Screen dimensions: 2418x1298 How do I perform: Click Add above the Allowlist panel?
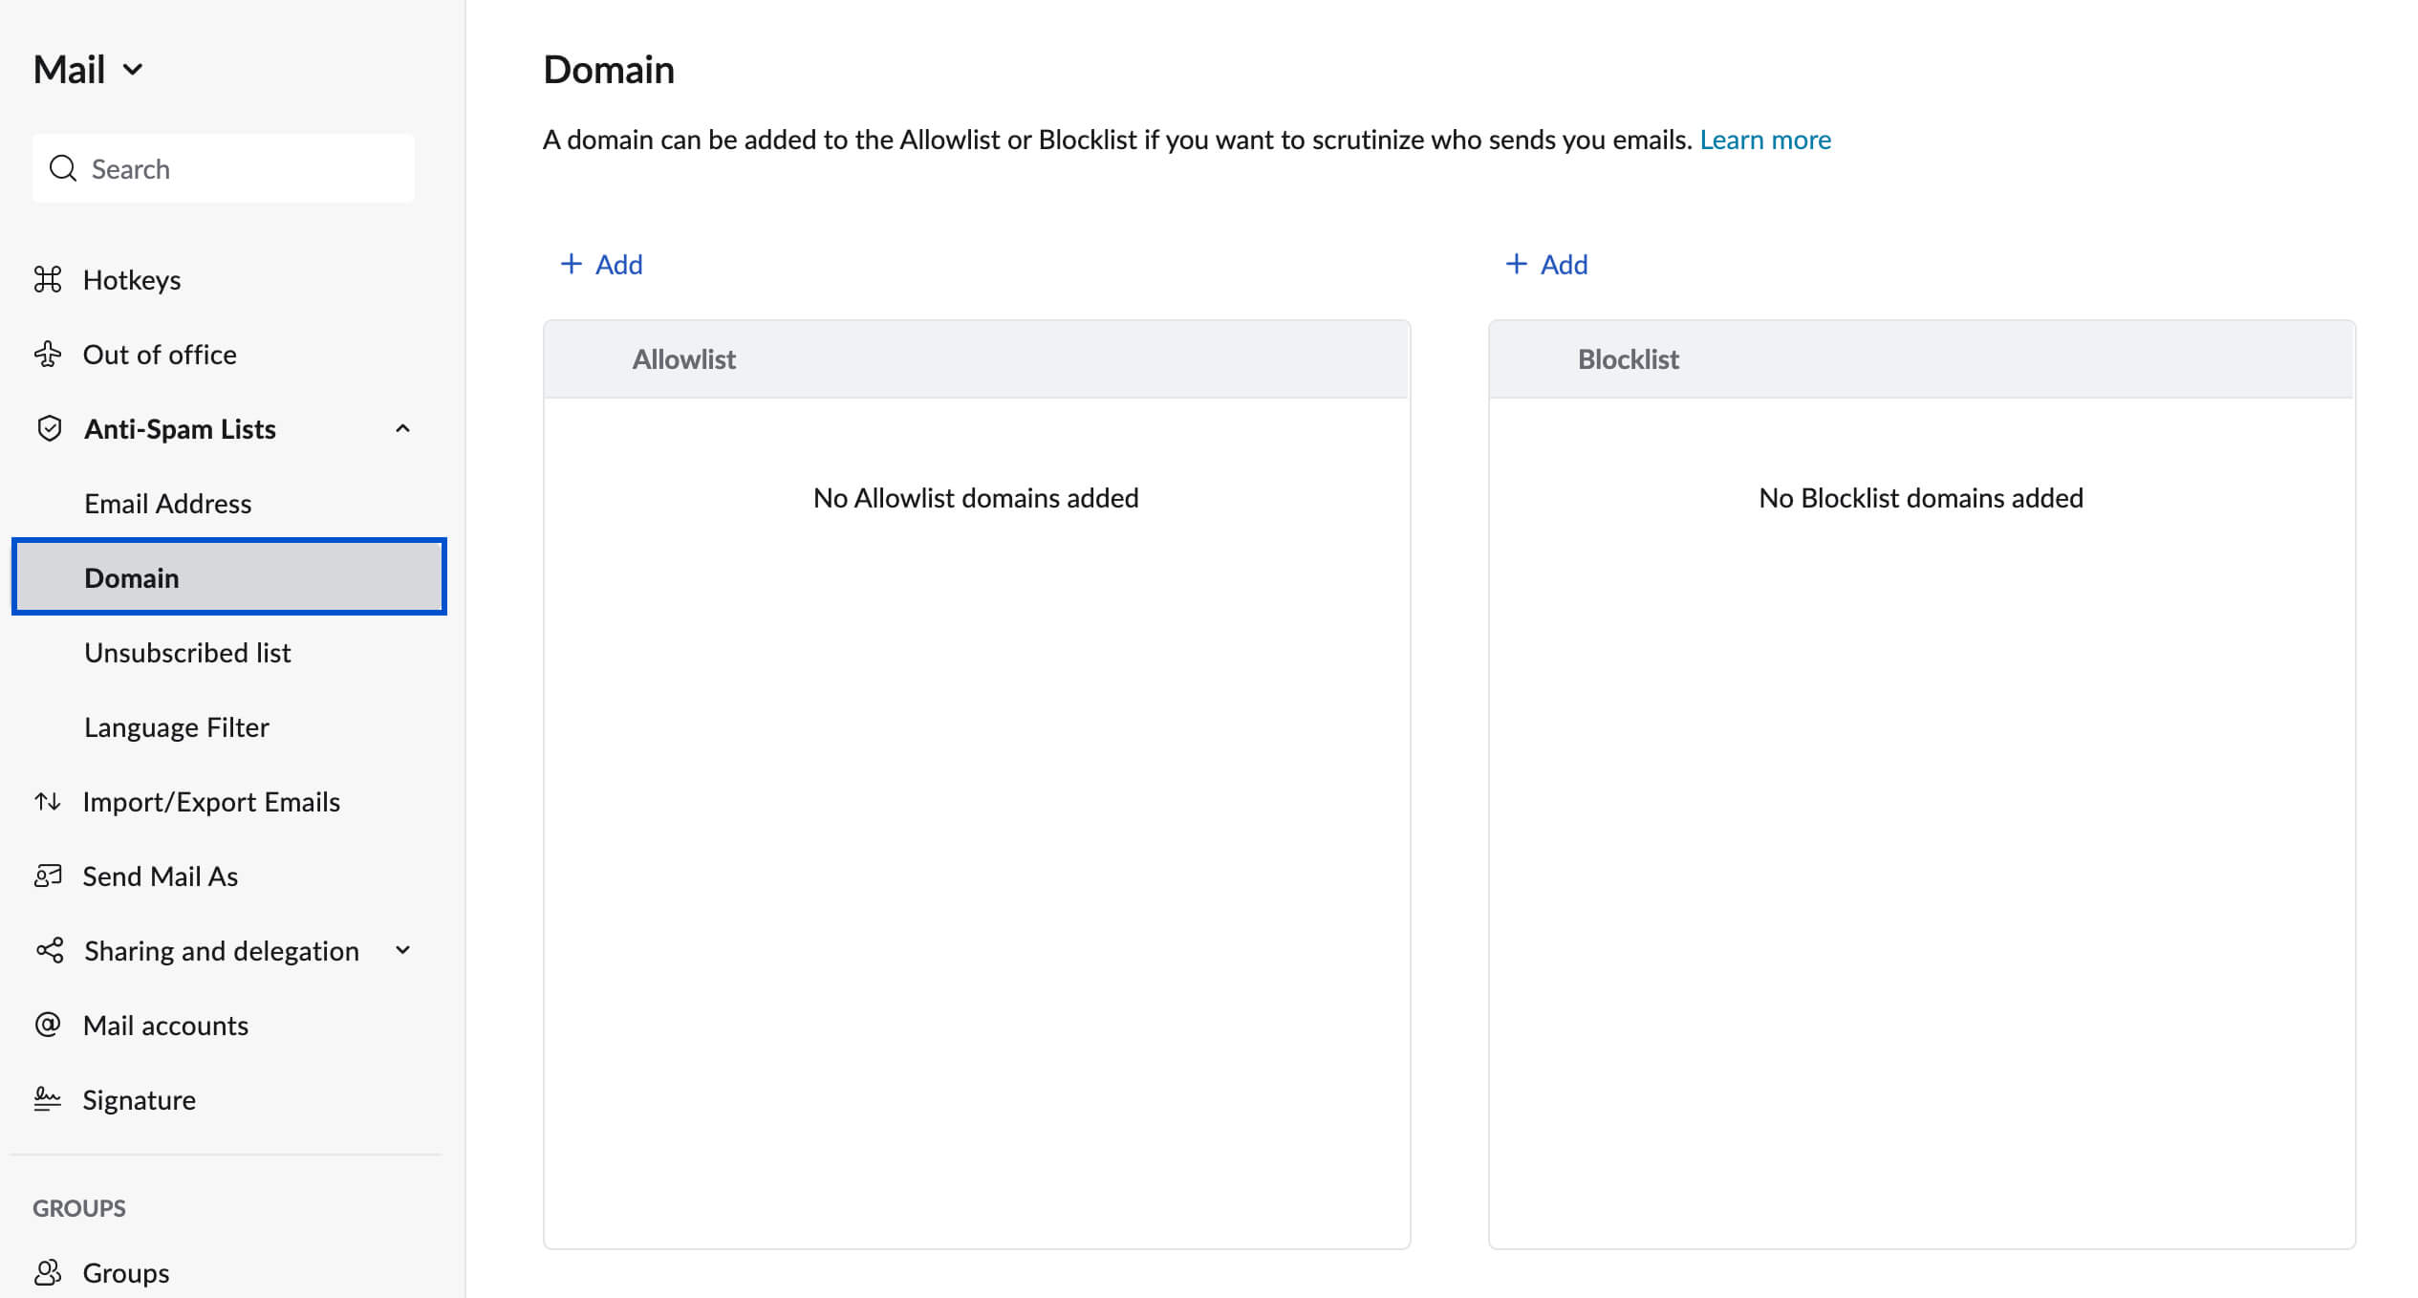(x=603, y=264)
